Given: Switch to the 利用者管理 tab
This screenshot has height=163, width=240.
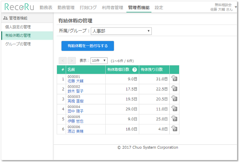Looking at the screenshot, I should tap(113, 7).
